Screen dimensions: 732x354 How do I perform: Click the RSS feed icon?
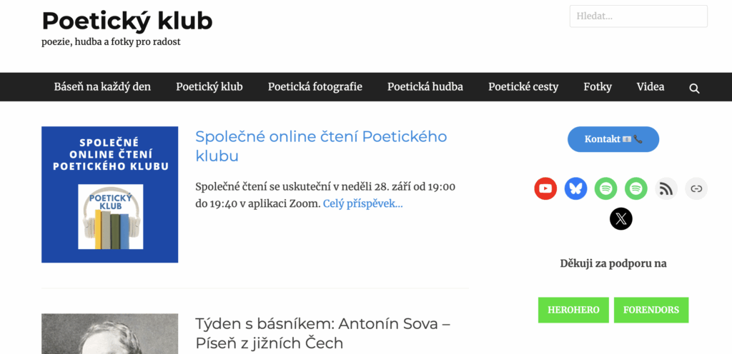[666, 188]
